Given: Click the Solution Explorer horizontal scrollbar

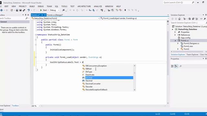Looking at the screenshot, I should [x=188, y=52].
